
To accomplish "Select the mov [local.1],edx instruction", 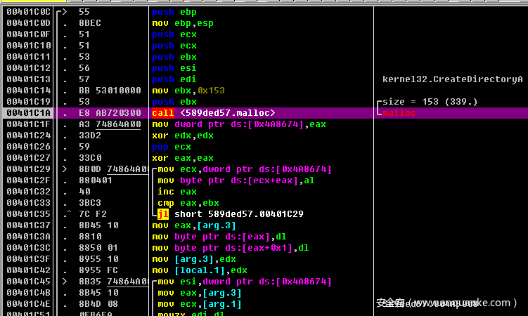I will 200,270.
